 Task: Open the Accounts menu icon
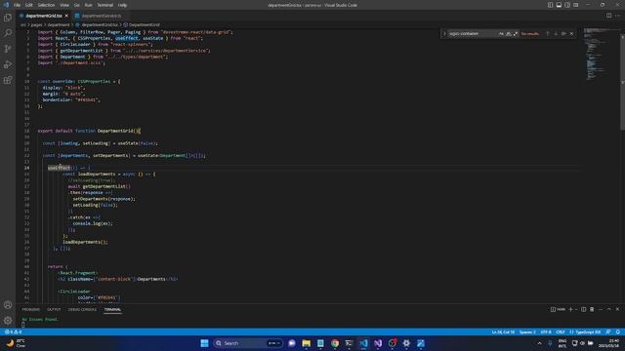8,305
